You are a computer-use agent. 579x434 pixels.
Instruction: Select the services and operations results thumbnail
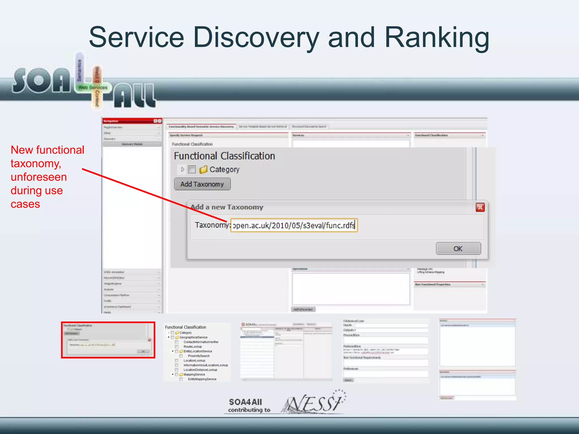[x=478, y=359]
